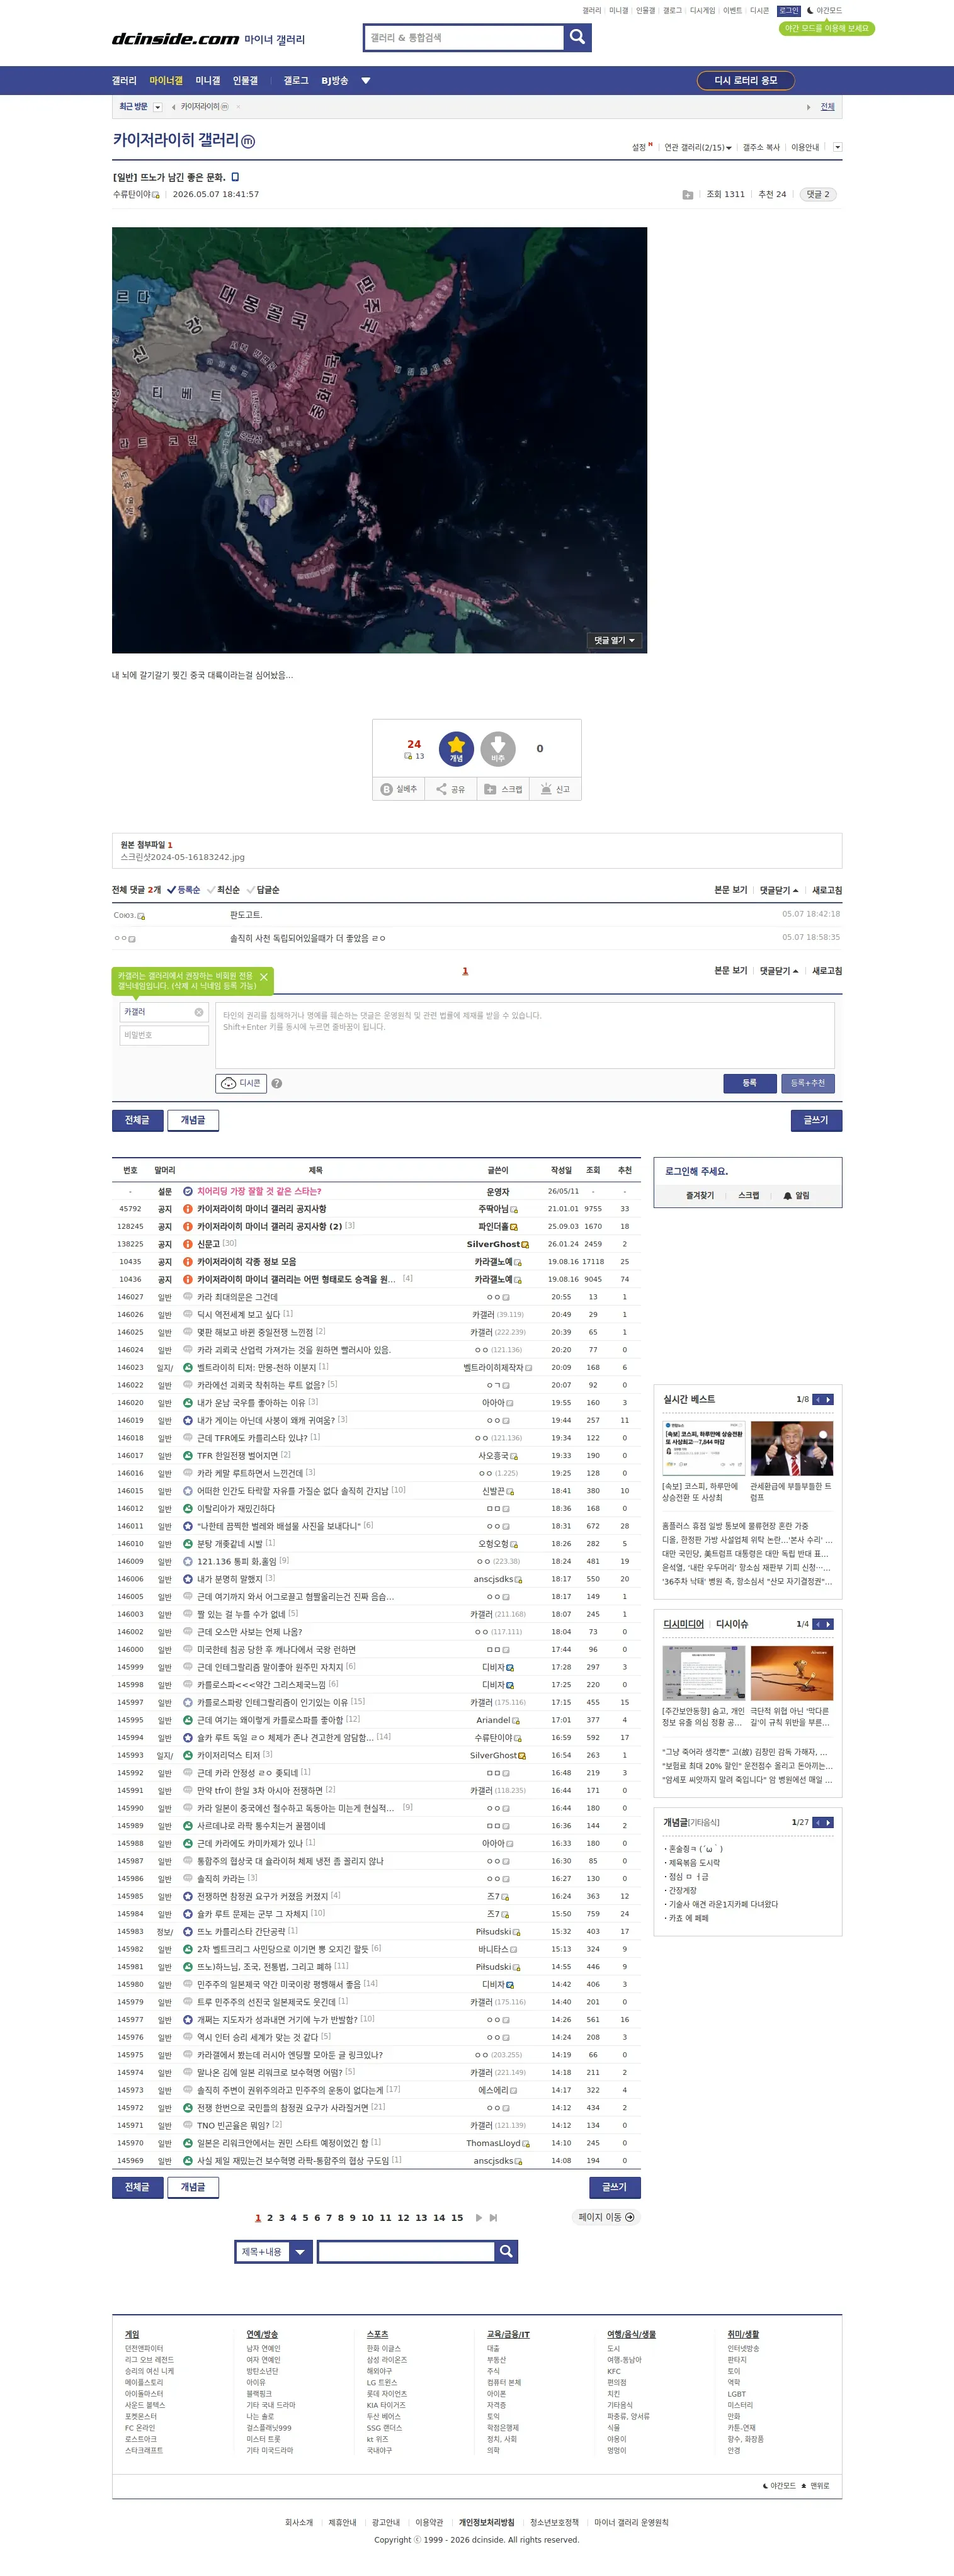Image resolution: width=954 pixels, height=2576 pixels.
Task: Click the 갤러리 & 통합검색 search field
Action: pyautogui.click(x=464, y=37)
